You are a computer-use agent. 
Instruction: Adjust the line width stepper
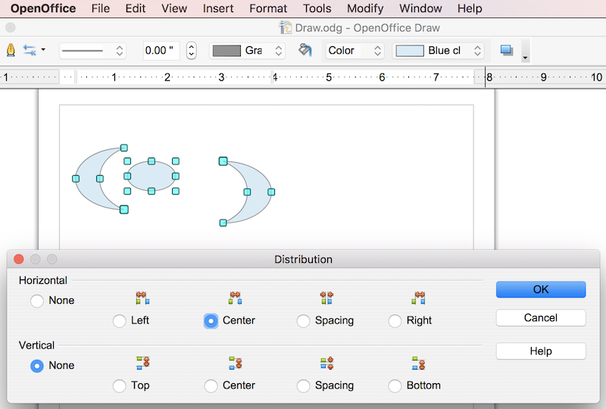click(191, 51)
